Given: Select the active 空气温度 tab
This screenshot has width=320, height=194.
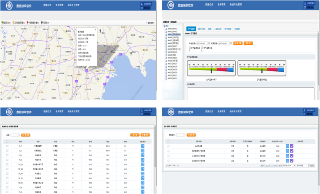Looking at the screenshot, I should coord(191,29).
